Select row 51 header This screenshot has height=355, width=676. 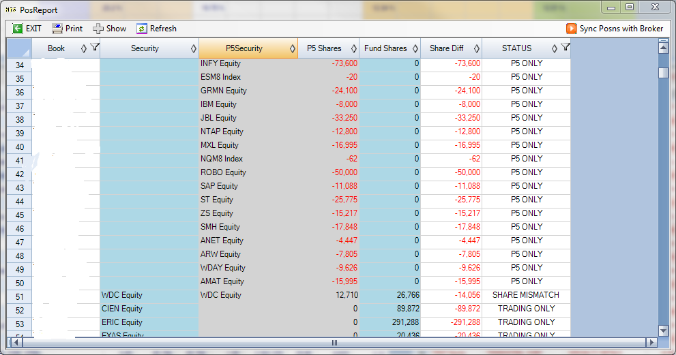pos(19,296)
